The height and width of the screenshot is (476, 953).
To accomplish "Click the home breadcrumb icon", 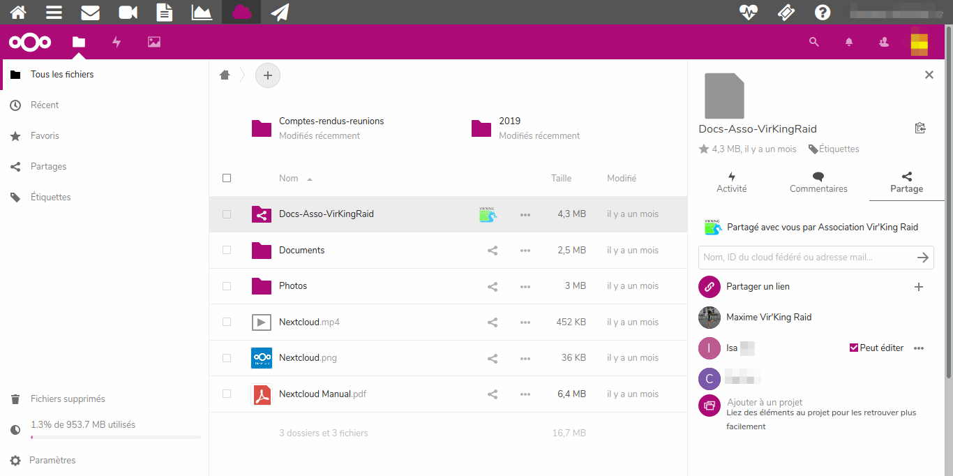I will pyautogui.click(x=225, y=75).
